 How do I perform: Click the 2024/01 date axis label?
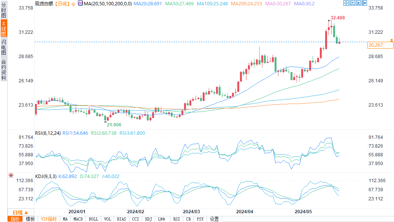click(x=77, y=212)
